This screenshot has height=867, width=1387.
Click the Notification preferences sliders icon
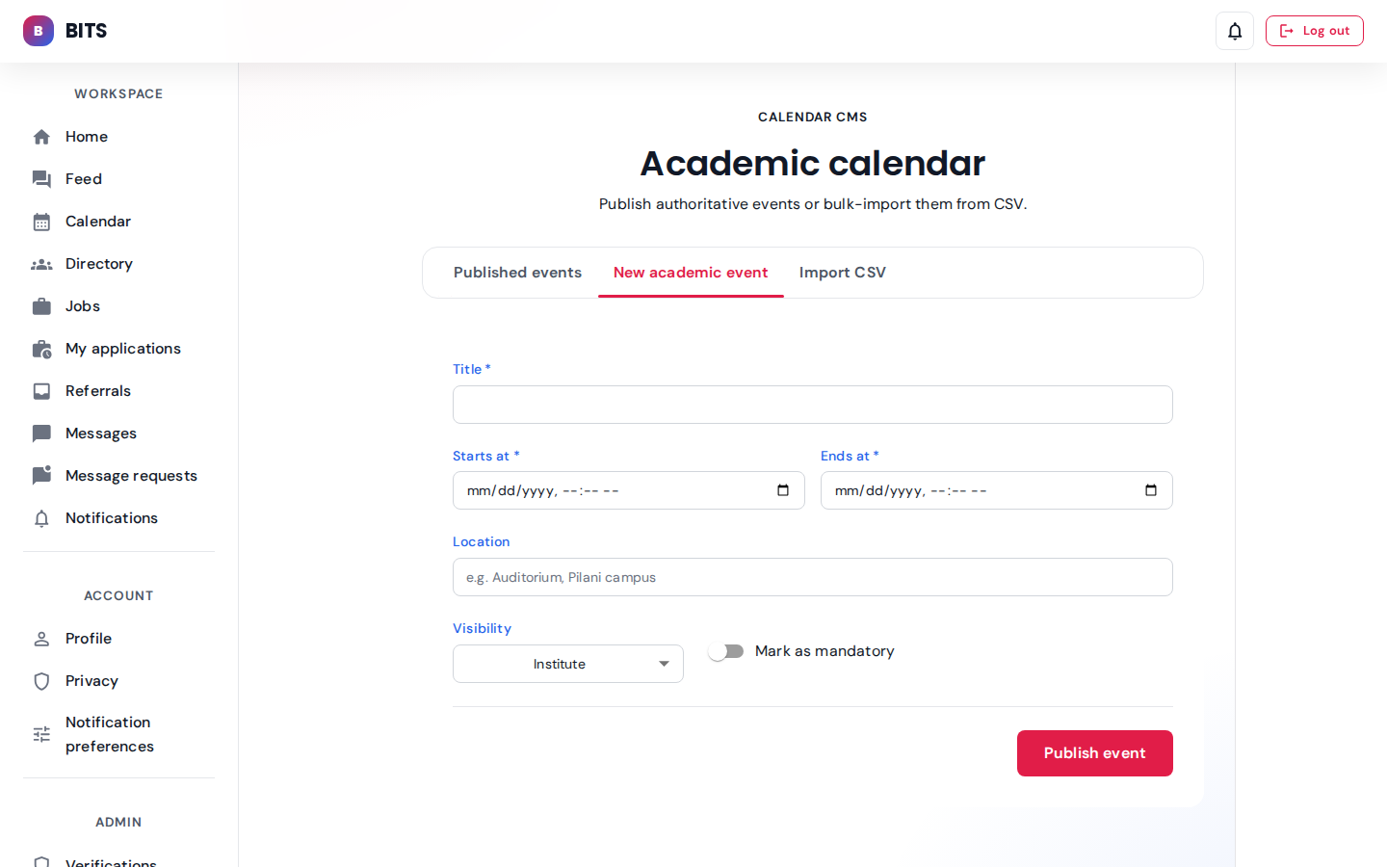coord(41,734)
